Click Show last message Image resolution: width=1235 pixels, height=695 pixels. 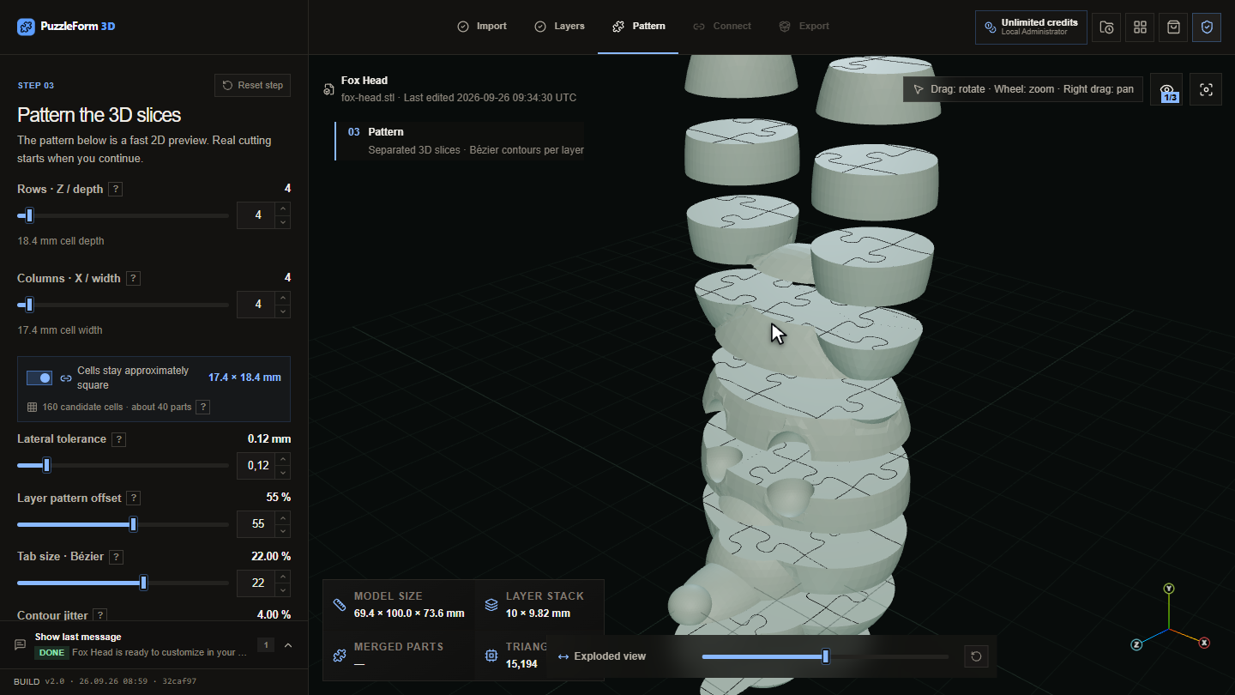coord(78,637)
